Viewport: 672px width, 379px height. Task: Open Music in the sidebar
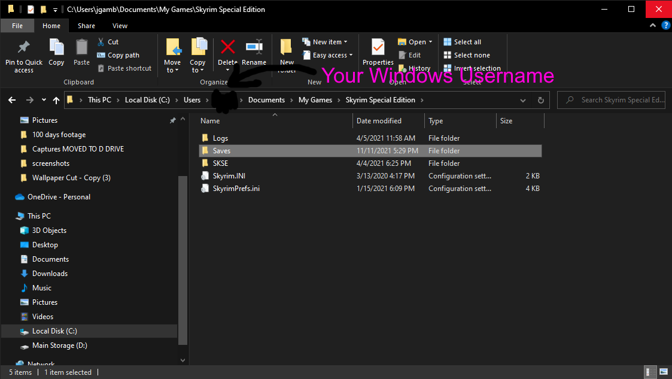tap(41, 287)
